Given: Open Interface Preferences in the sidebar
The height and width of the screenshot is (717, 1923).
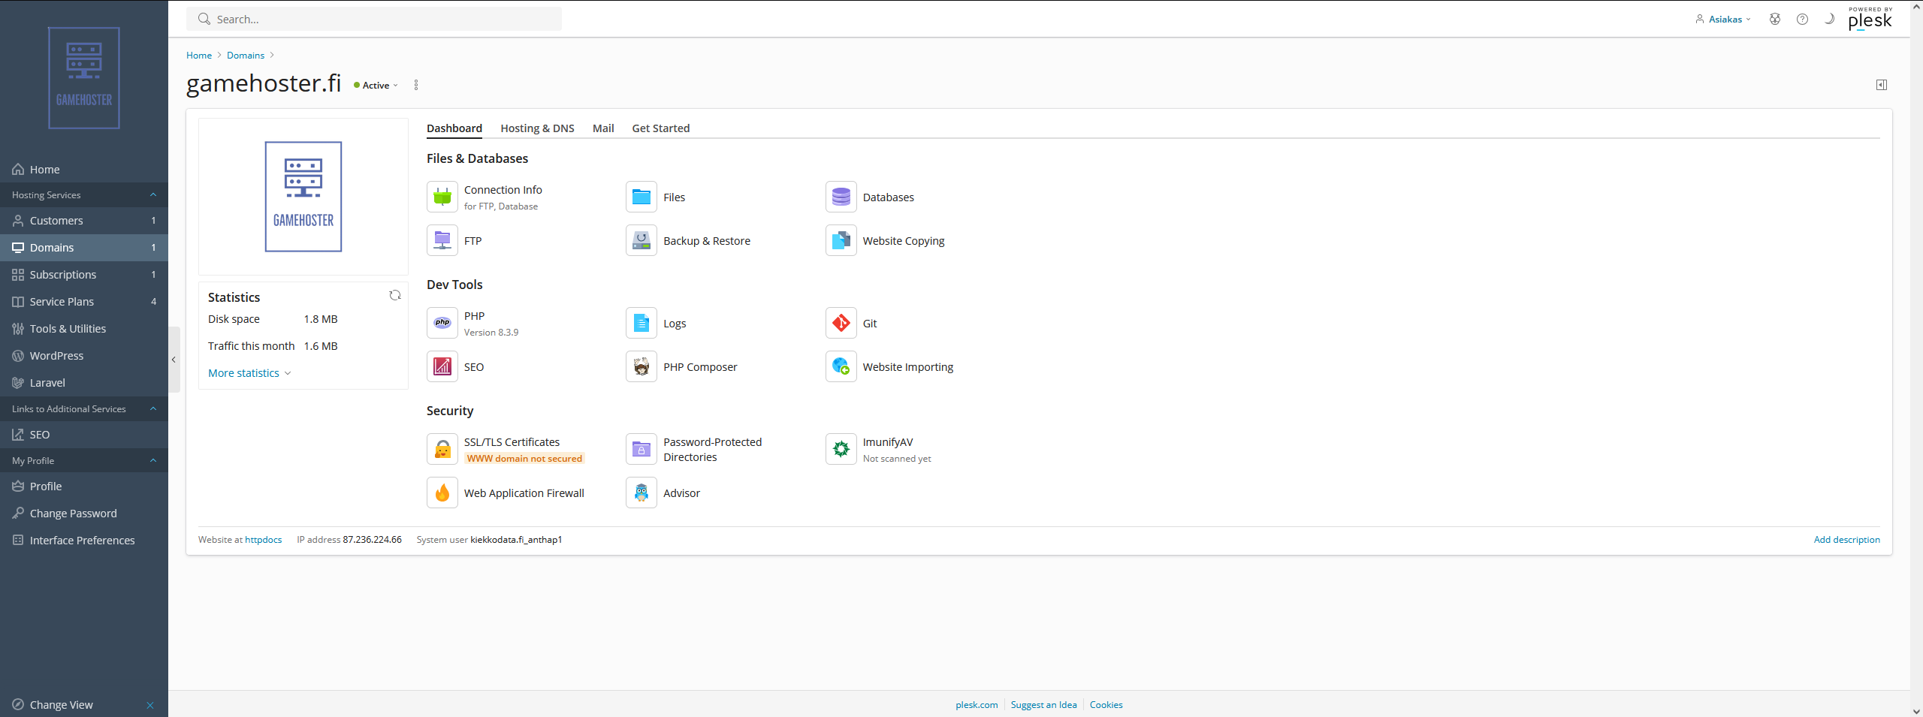Looking at the screenshot, I should tap(84, 541).
